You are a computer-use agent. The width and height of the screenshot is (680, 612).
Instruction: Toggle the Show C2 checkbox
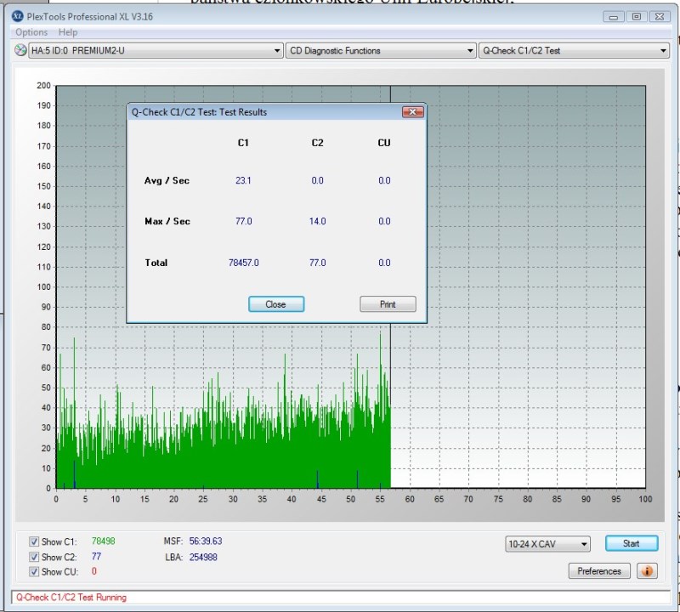pos(34,557)
